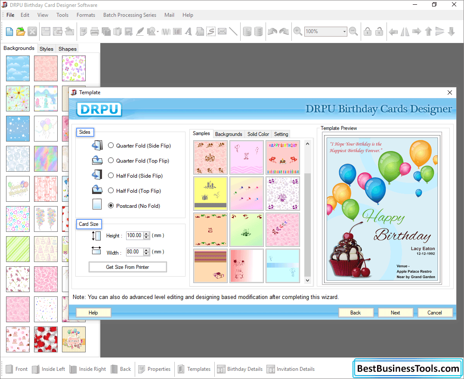
Task: Click the feather pen drawing icon
Action: pyautogui.click(x=140, y=31)
